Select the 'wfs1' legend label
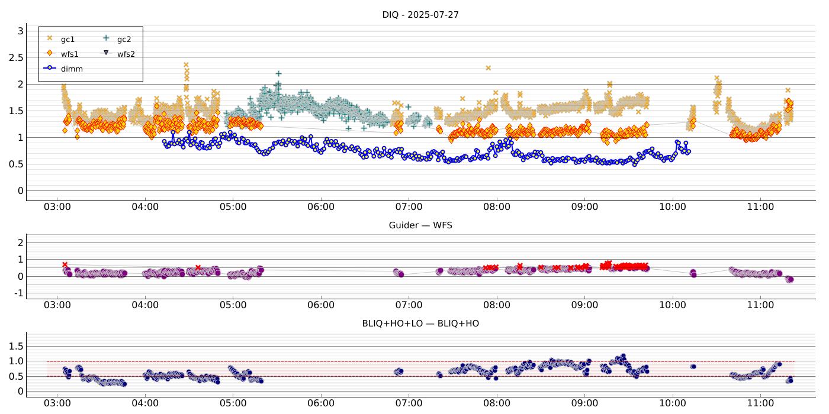 click(70, 54)
